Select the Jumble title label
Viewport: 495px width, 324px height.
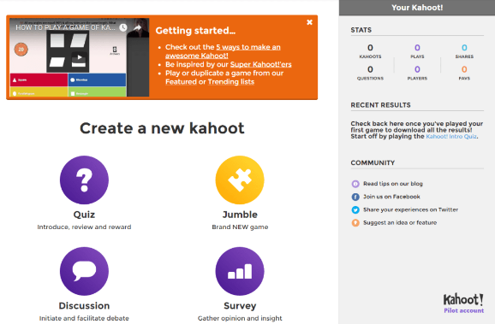[240, 215]
